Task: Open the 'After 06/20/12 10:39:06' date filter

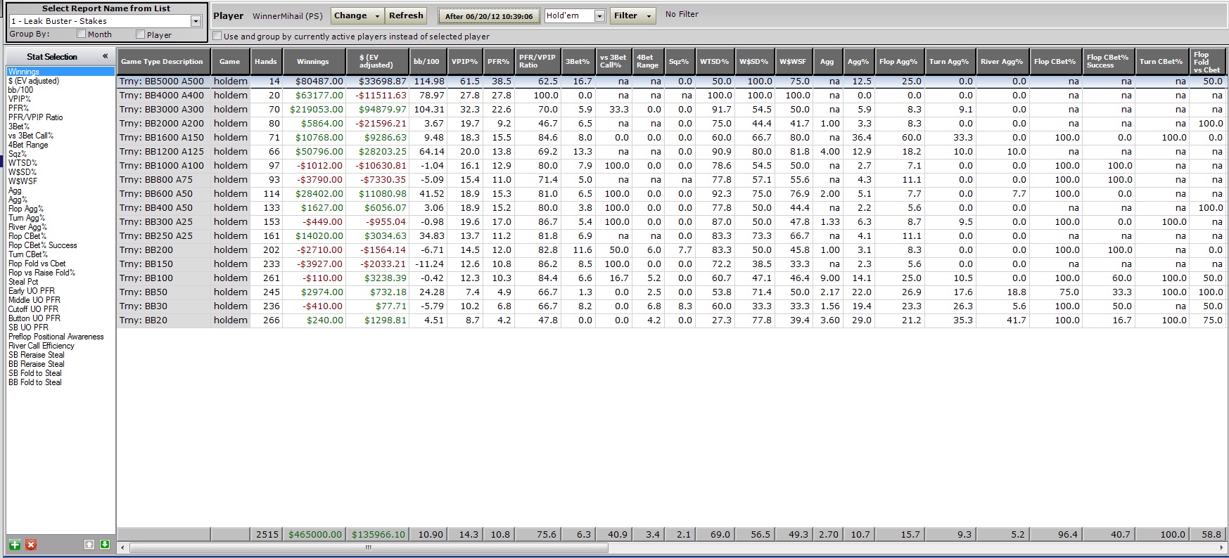Action: pyautogui.click(x=489, y=16)
